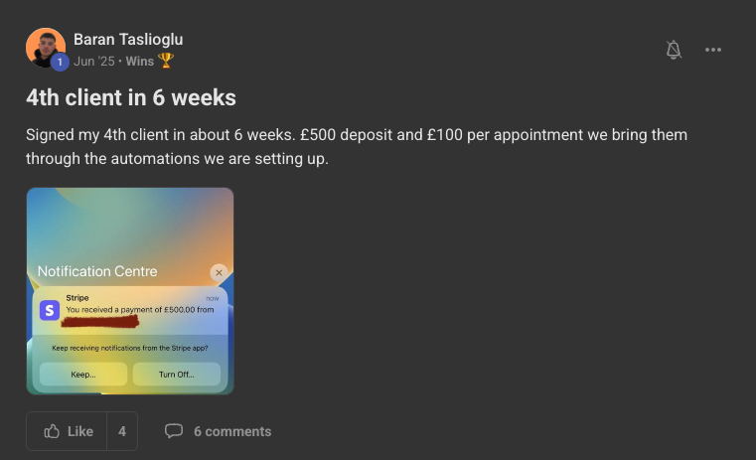
Task: Click the purple Stripe app icon
Action: [x=50, y=310]
